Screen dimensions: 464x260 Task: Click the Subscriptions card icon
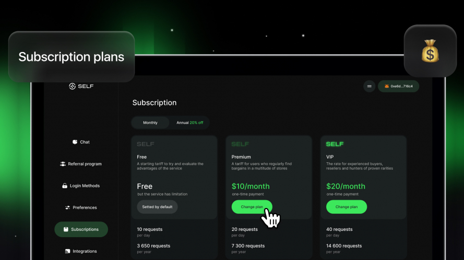point(66,229)
